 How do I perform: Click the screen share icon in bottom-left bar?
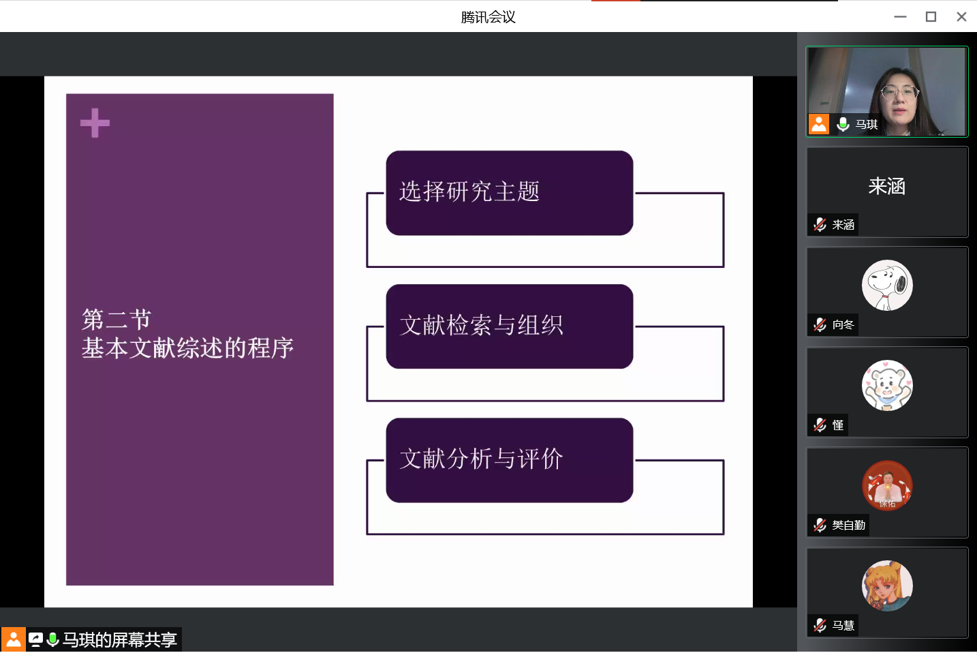[x=35, y=639]
